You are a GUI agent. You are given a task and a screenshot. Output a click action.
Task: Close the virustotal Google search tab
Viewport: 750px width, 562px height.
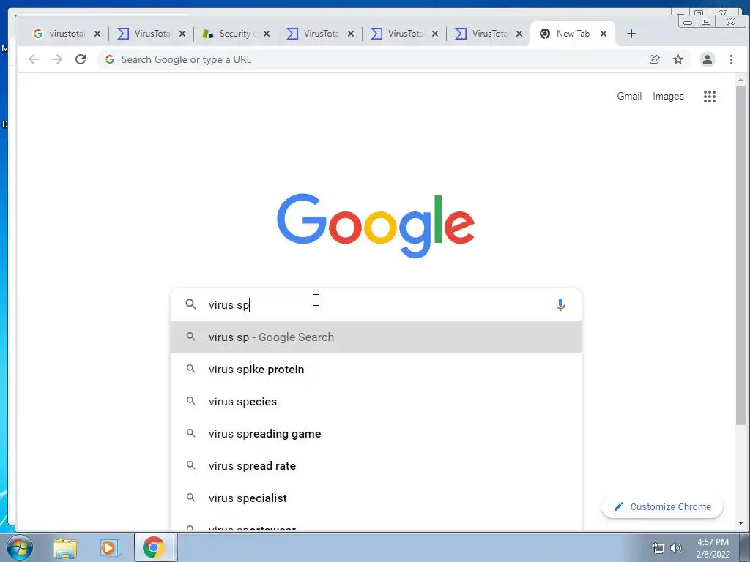(97, 34)
